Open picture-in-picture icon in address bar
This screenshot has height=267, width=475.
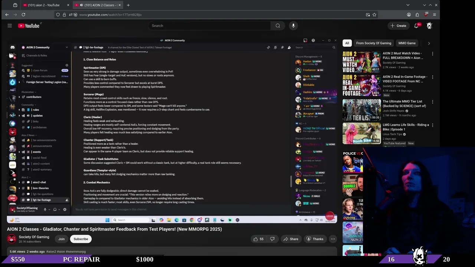[368, 14]
